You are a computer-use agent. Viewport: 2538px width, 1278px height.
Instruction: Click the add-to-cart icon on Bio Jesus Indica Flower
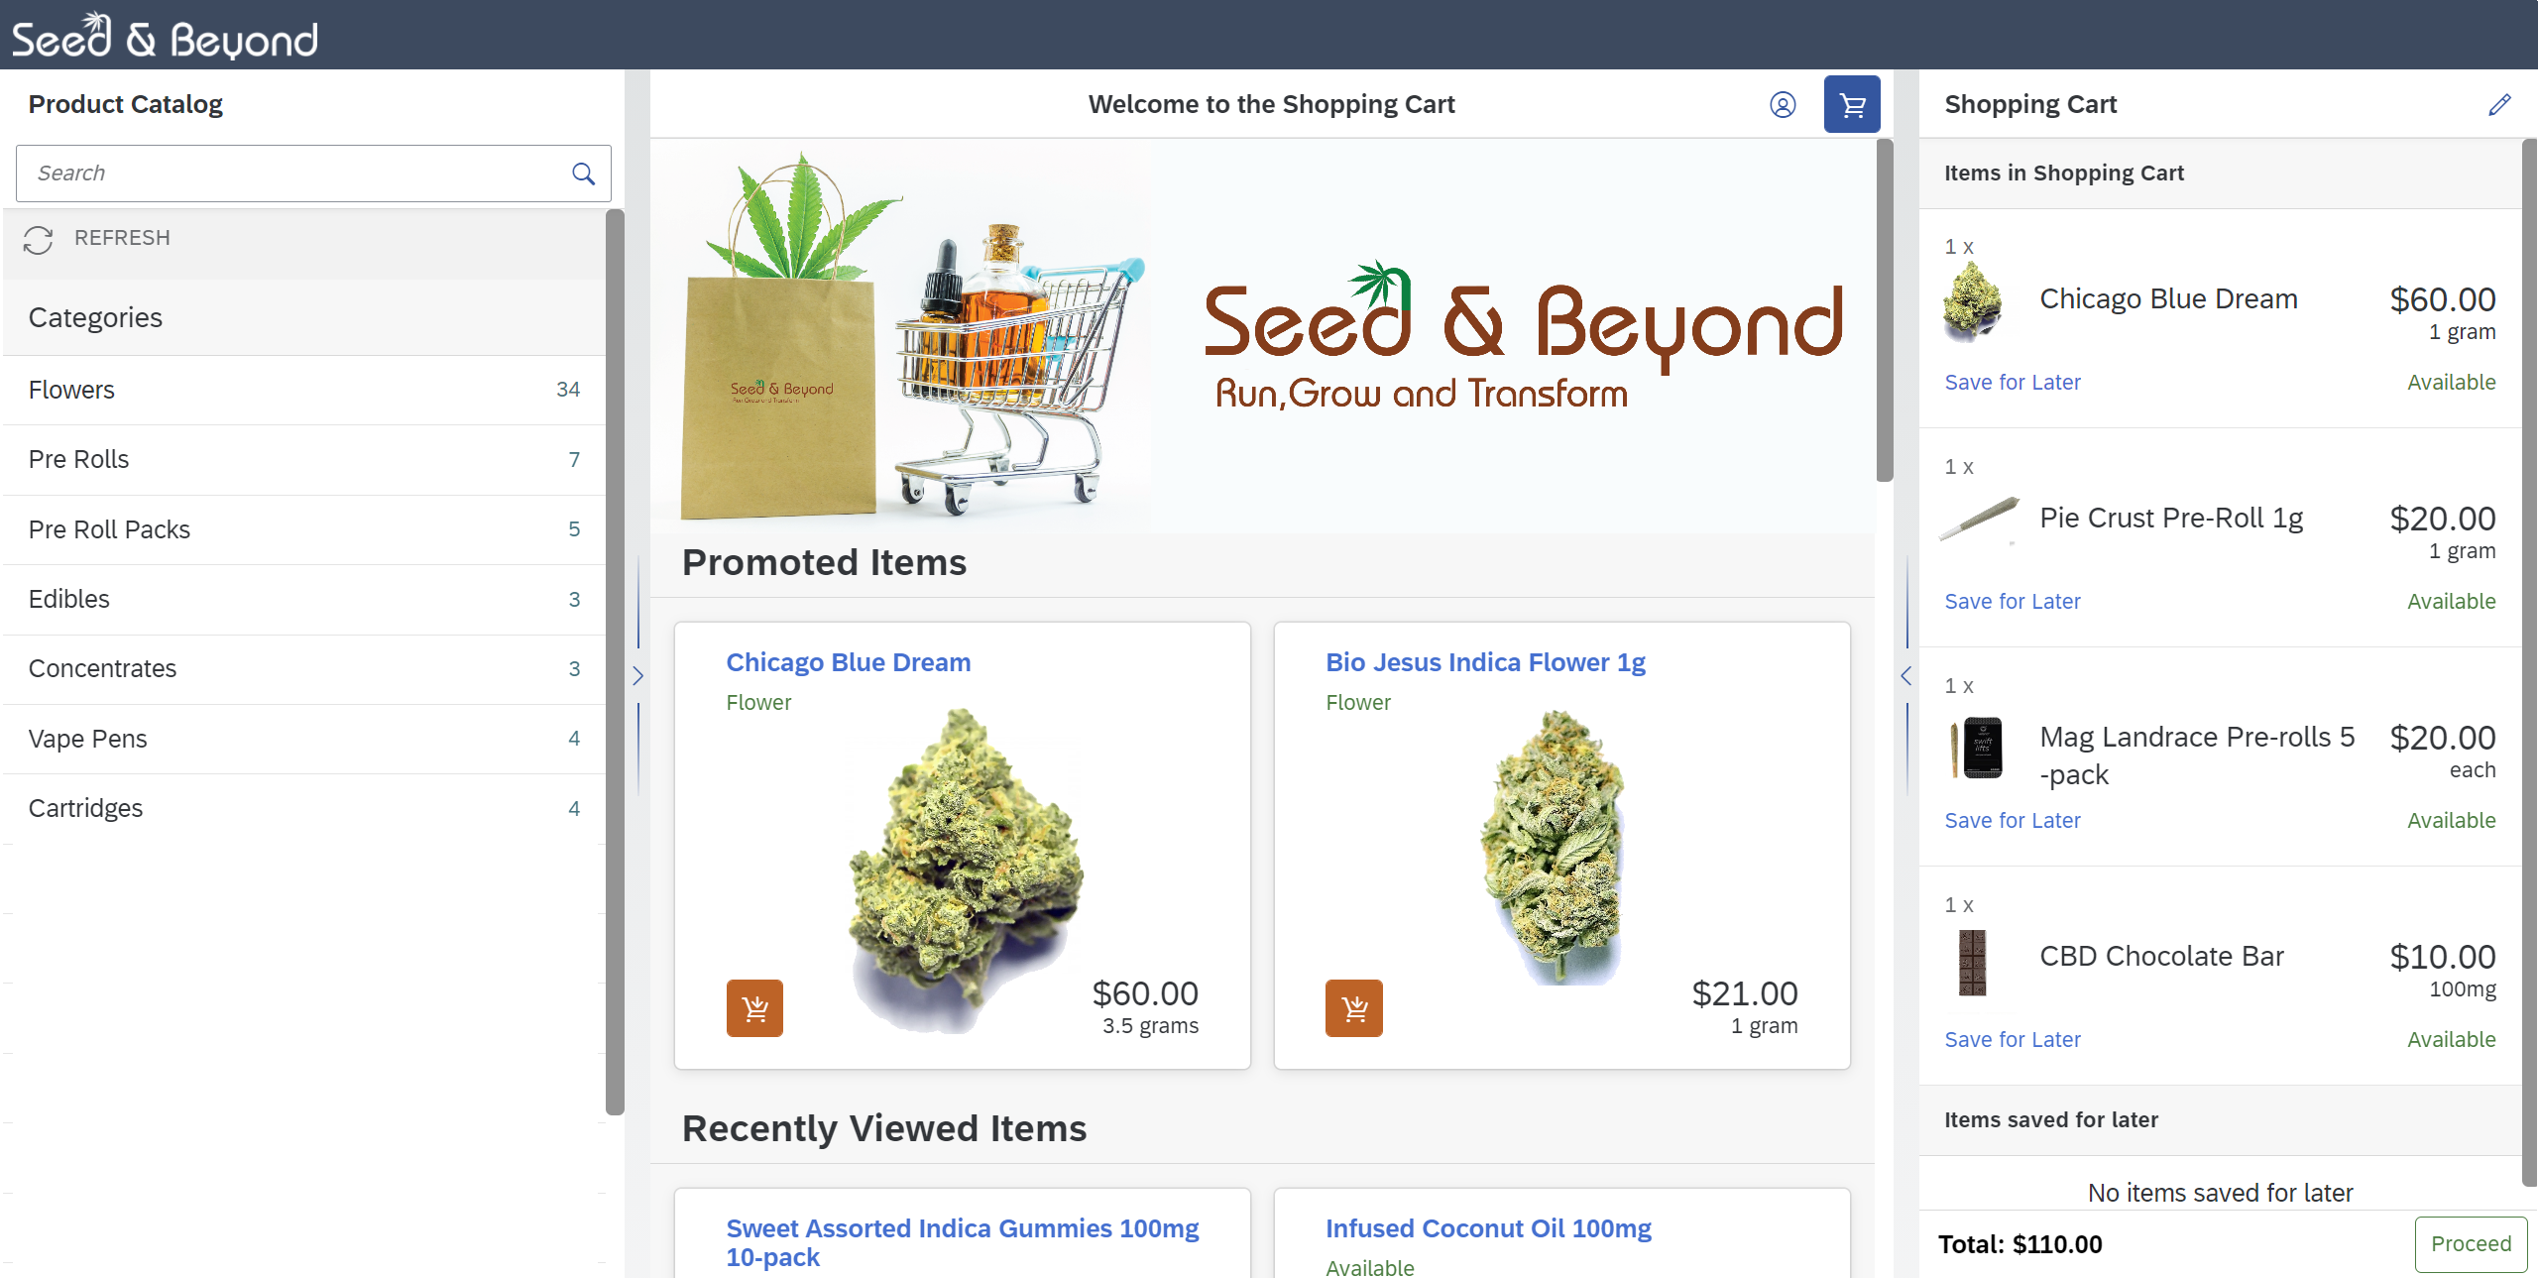click(1355, 1005)
